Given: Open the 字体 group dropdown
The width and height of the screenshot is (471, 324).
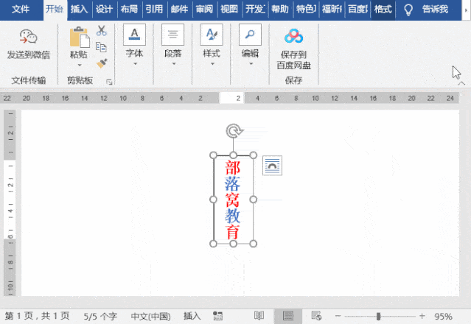Looking at the screenshot, I should [x=134, y=45].
